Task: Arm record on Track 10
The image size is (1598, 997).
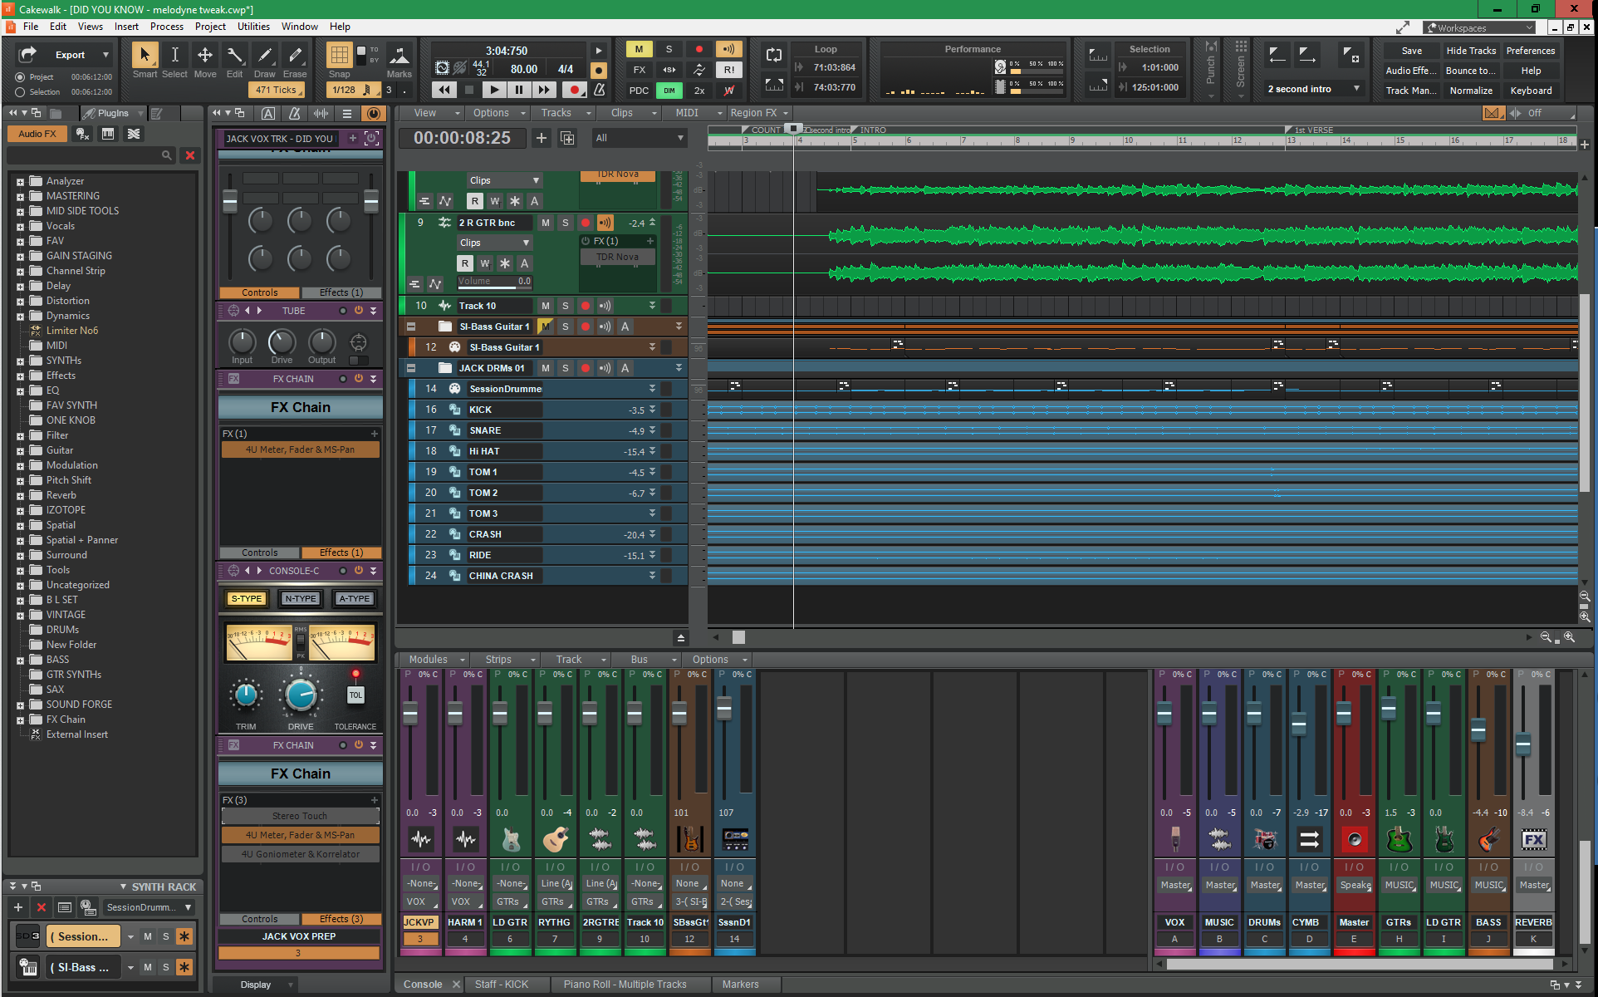Action: [x=586, y=306]
